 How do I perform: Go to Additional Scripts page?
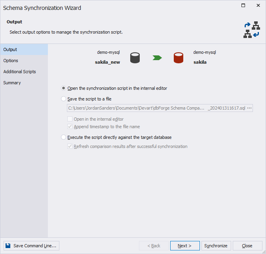[x=24, y=72]
